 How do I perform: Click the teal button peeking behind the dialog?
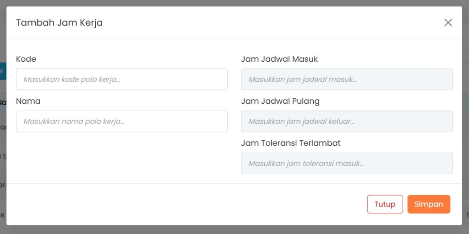pos(3,71)
